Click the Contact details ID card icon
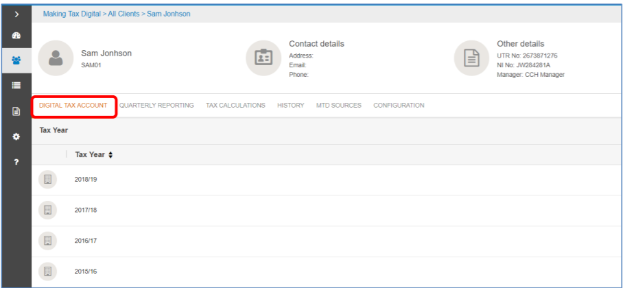625x288 pixels. tap(263, 58)
